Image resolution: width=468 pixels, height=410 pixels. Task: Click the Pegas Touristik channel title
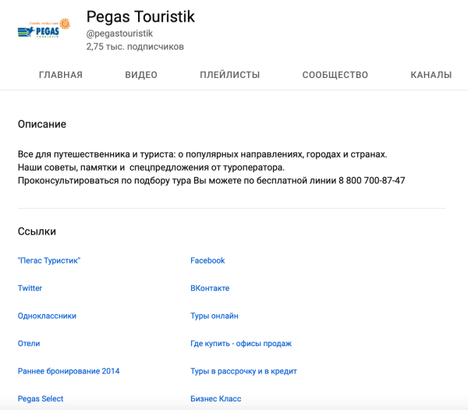pyautogui.click(x=140, y=16)
